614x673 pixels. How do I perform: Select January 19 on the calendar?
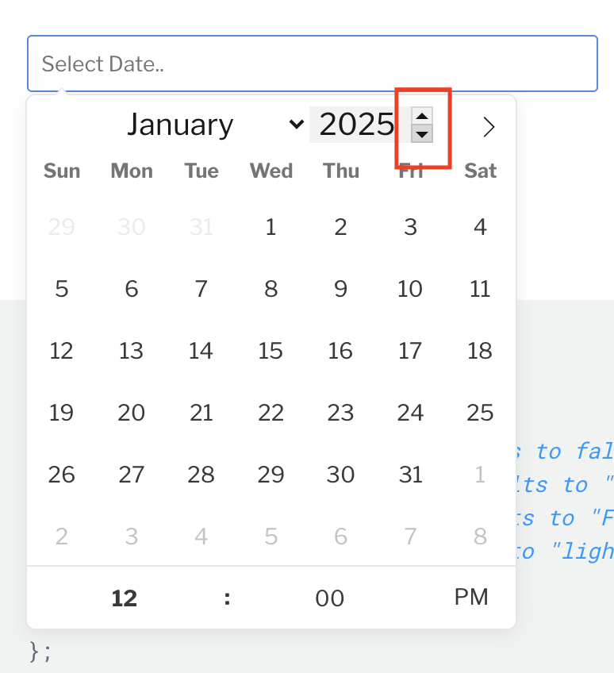click(62, 413)
